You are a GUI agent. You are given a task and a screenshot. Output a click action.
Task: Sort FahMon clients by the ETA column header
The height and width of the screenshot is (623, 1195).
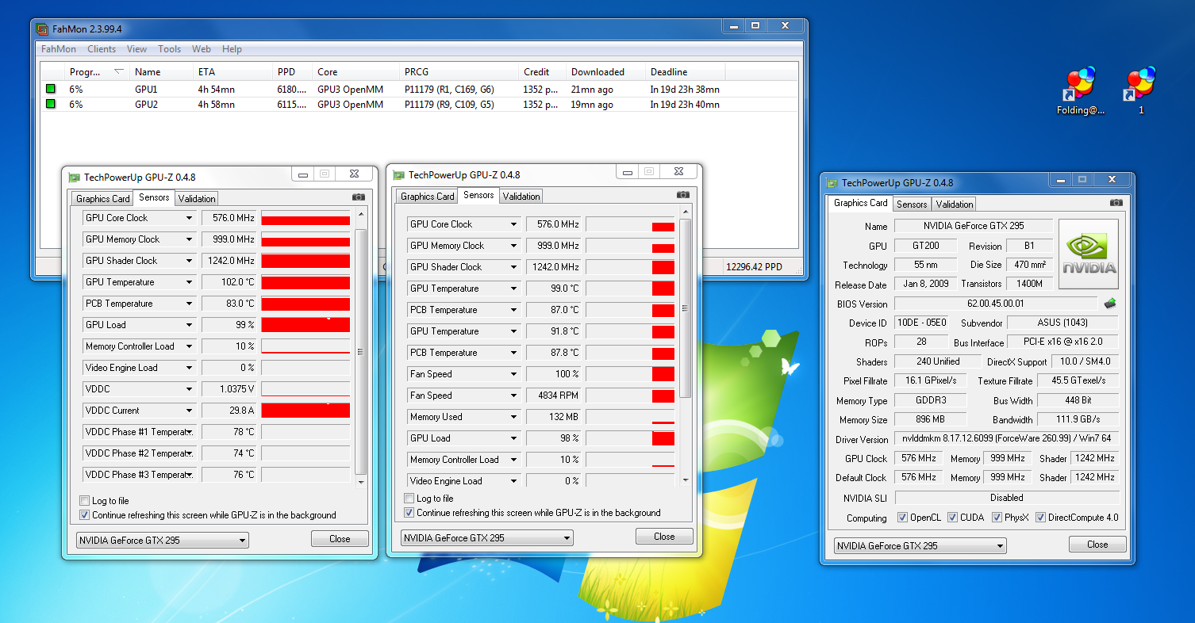pos(232,72)
